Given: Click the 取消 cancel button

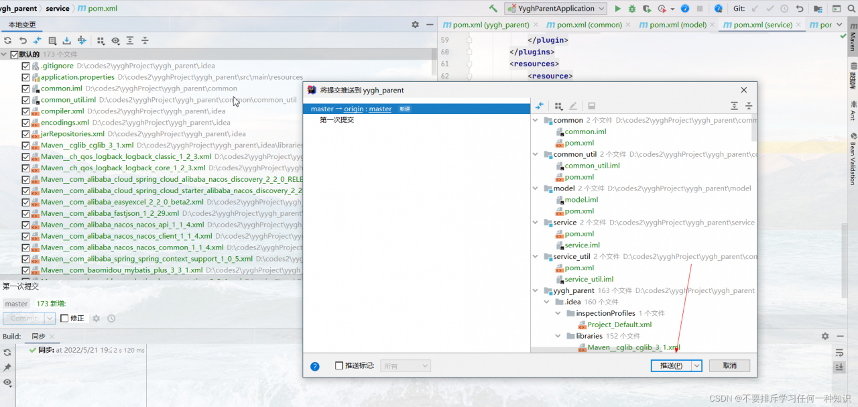Looking at the screenshot, I should (729, 366).
